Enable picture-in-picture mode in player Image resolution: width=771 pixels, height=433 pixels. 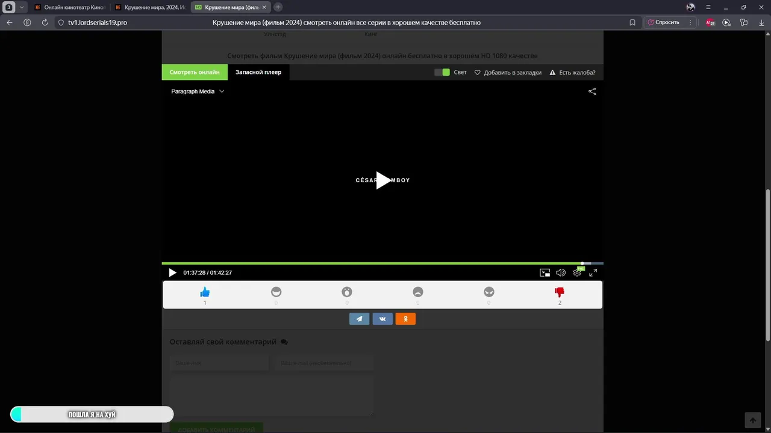[545, 272]
